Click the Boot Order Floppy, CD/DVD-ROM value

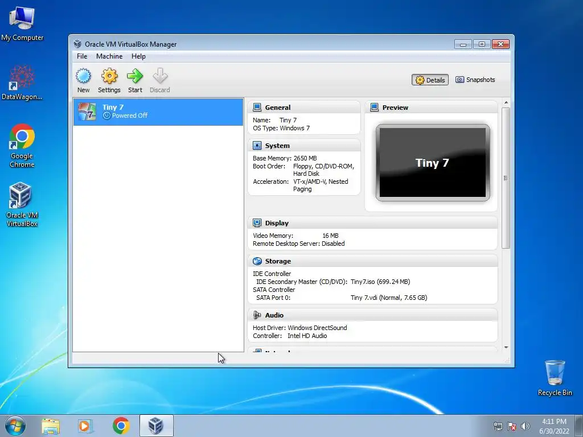point(323,170)
